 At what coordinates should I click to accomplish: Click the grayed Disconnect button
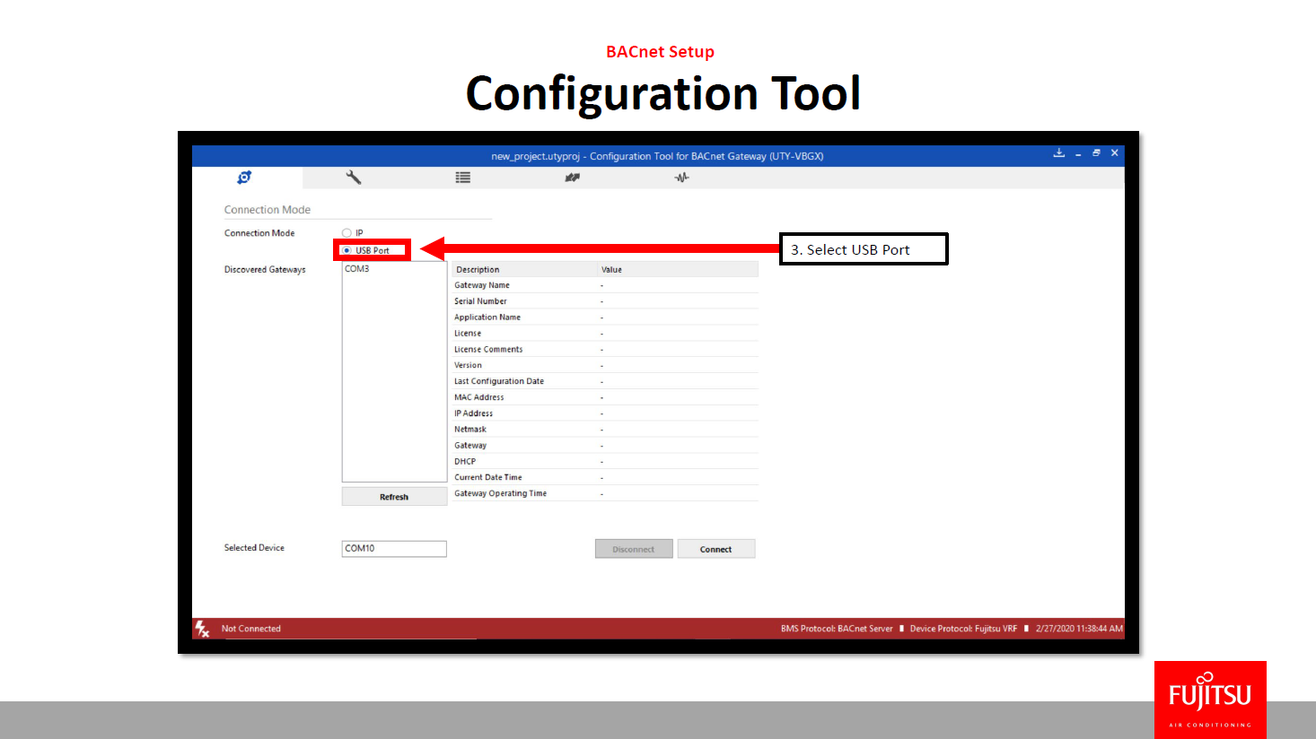click(x=634, y=549)
